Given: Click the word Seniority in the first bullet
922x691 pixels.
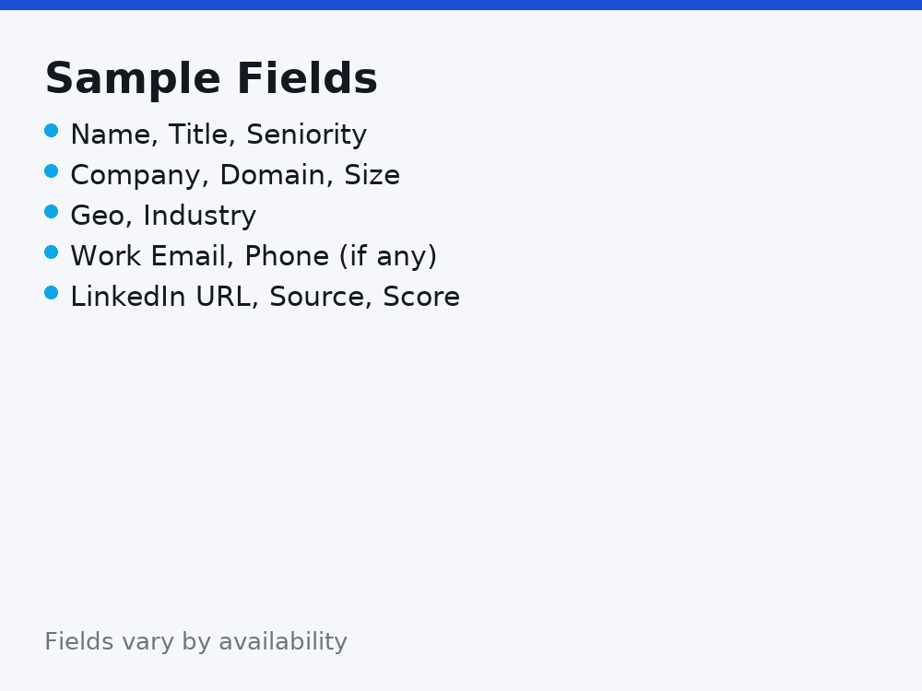Looking at the screenshot, I should point(306,135).
